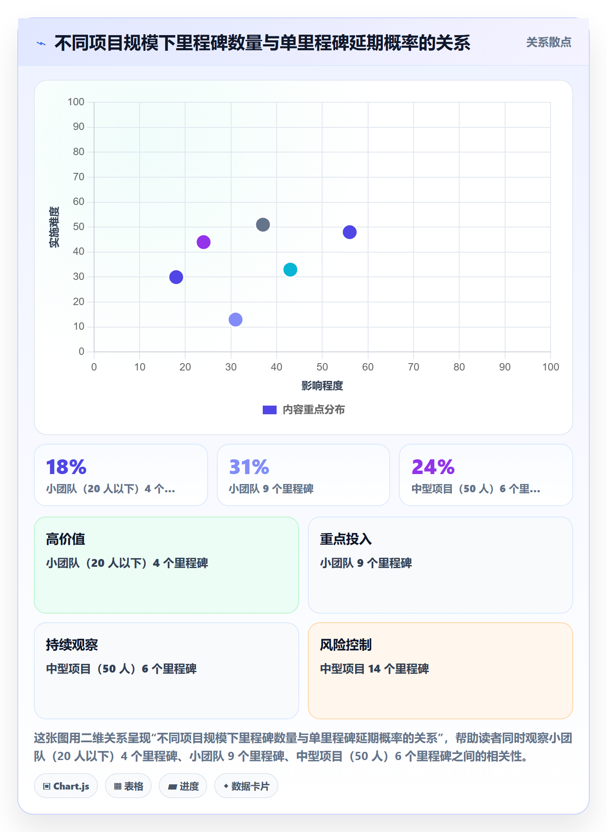The image size is (607, 832).
Task: Click the 内容重点分布 legend label
Action: 313,410
